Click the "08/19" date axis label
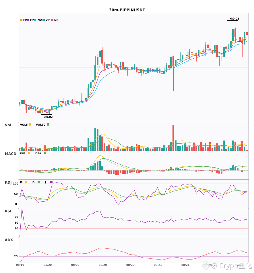Screen dimensions: 254x273 pos(20,265)
